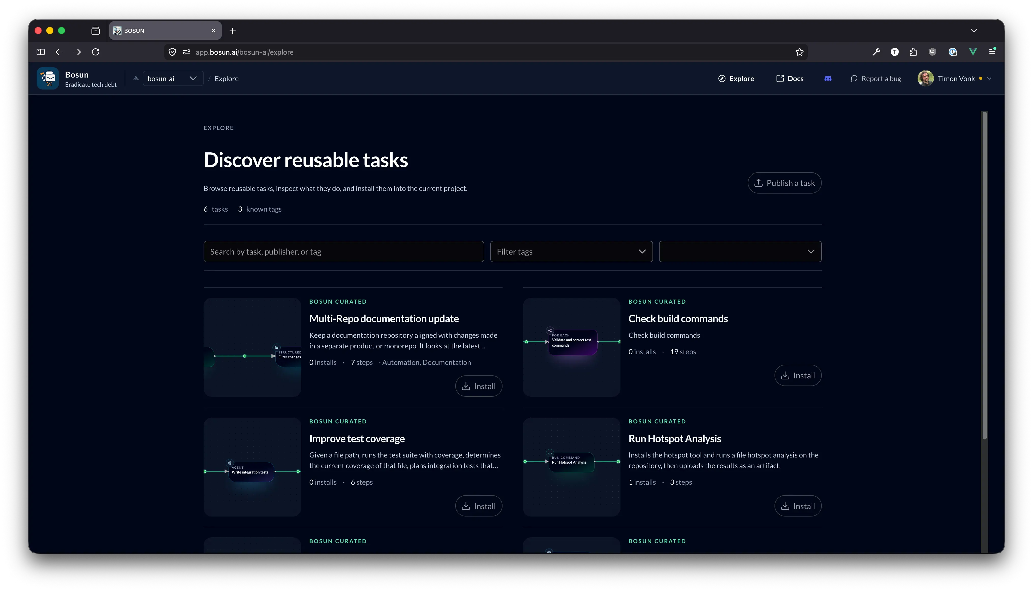Click the Bosun robot logo
This screenshot has height=591, width=1033.
click(48, 78)
